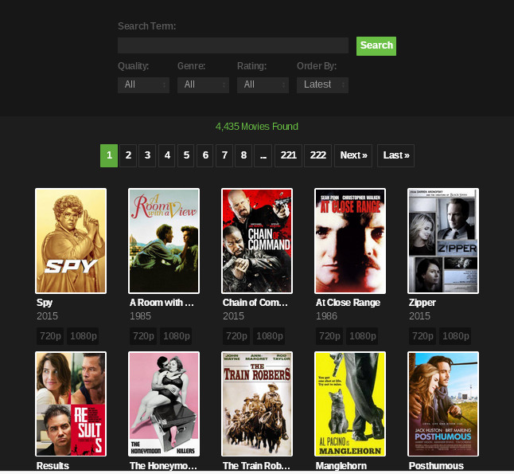Go to page 222
Screen dimensions: 514x474
[x=317, y=155]
